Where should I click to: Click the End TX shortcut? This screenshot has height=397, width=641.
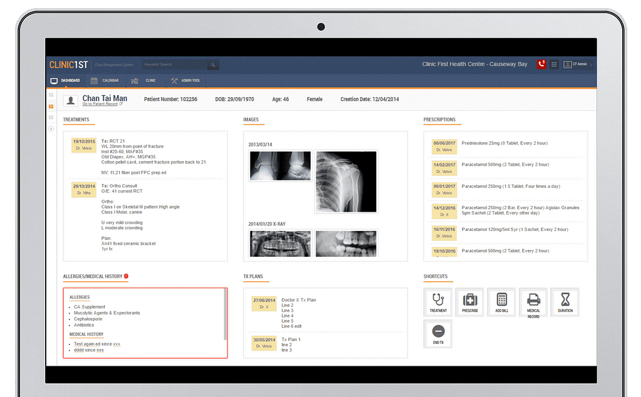tap(438, 333)
